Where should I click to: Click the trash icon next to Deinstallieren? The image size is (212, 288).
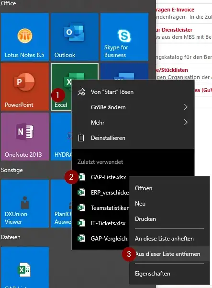coord(81,138)
